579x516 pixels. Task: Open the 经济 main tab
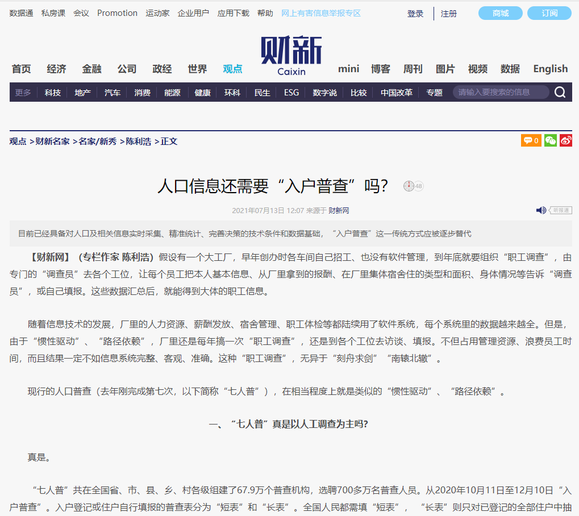(56, 69)
